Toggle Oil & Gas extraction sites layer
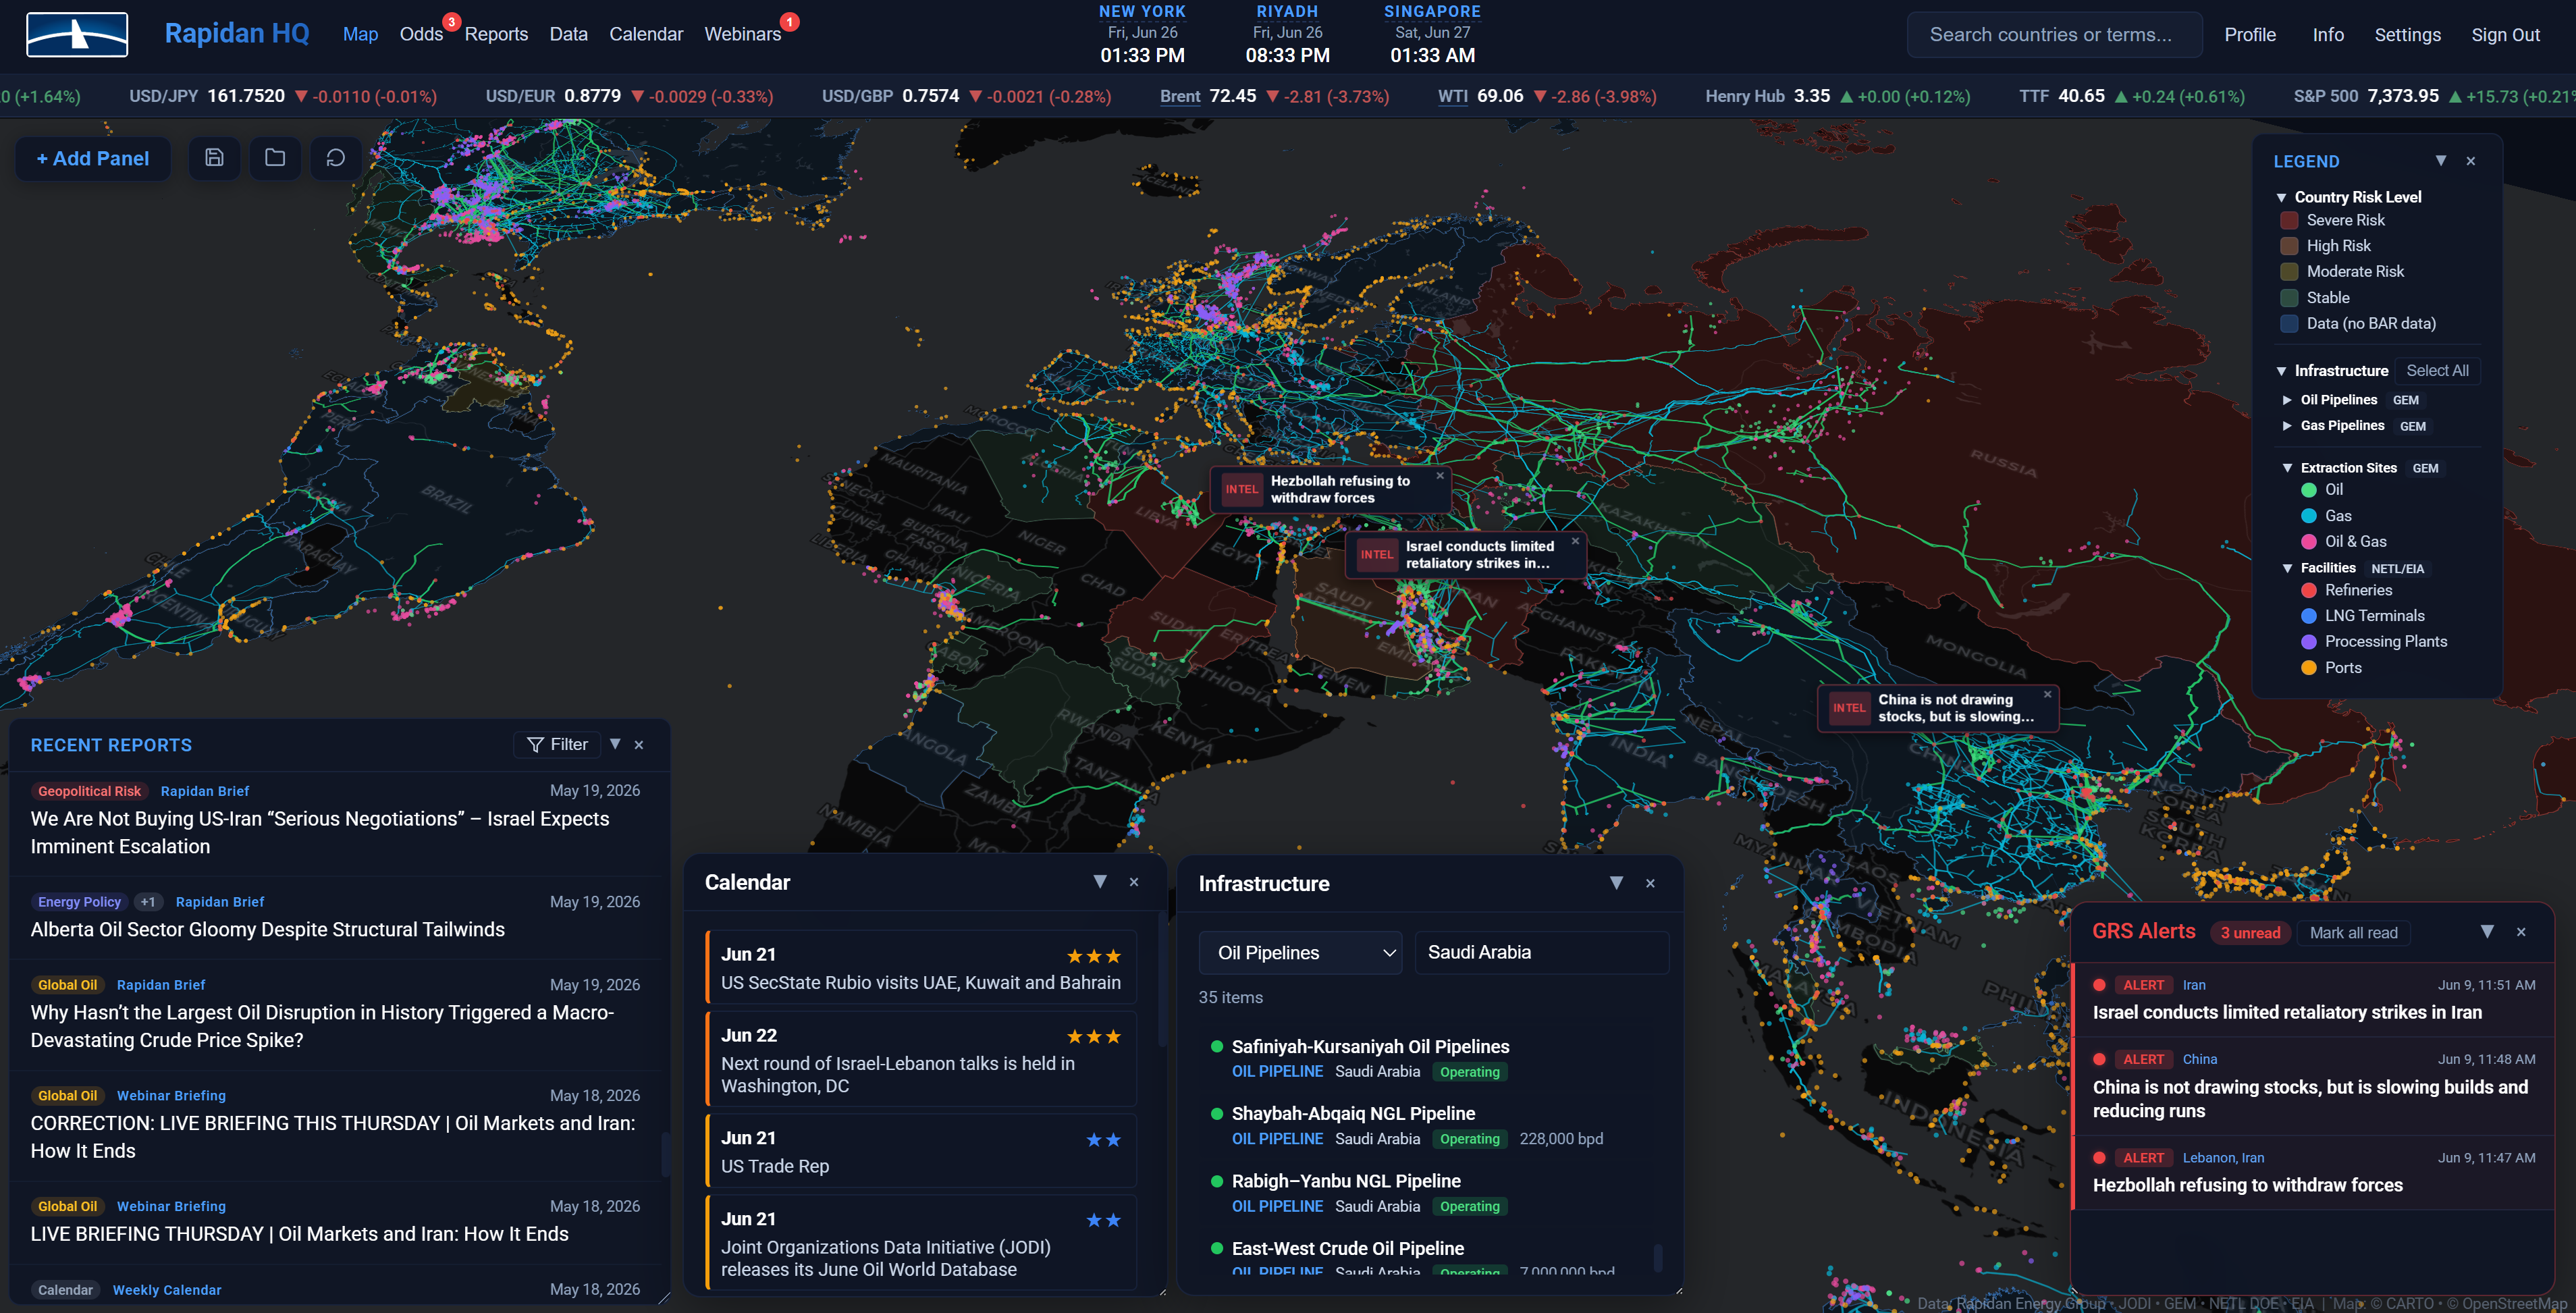The height and width of the screenshot is (1313, 2576). click(2343, 542)
